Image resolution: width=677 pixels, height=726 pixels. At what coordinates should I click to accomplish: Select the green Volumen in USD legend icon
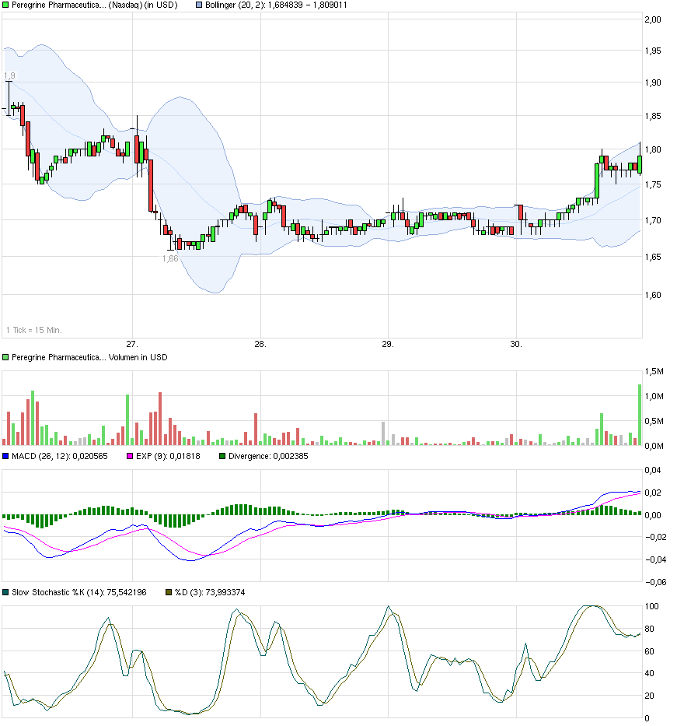5,358
